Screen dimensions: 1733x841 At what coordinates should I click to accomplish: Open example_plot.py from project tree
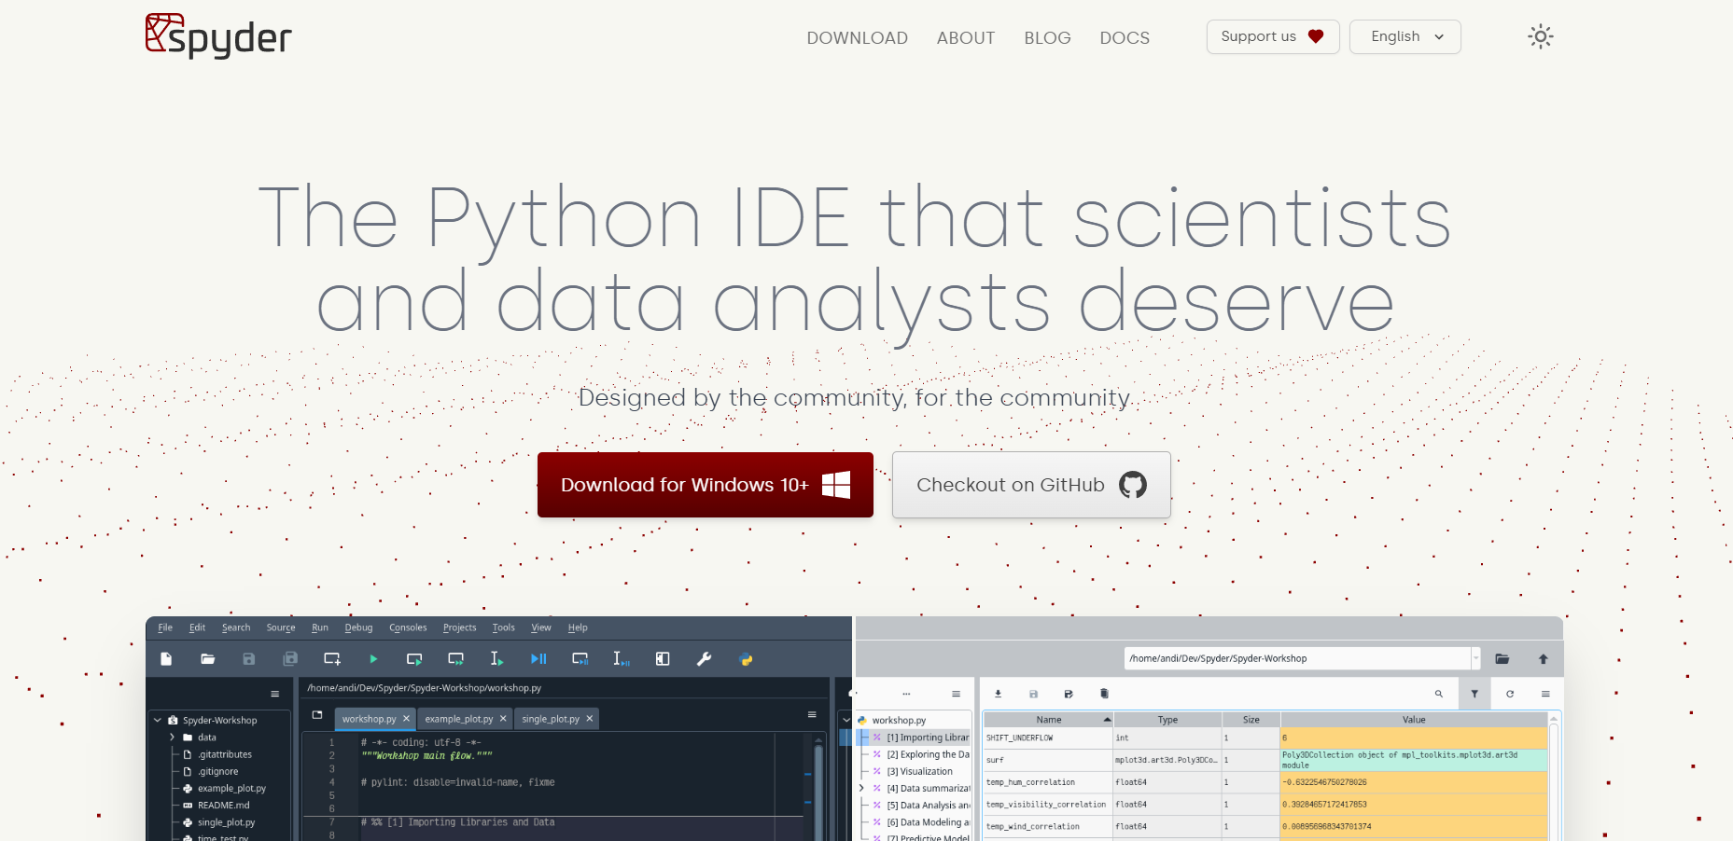[x=231, y=789]
